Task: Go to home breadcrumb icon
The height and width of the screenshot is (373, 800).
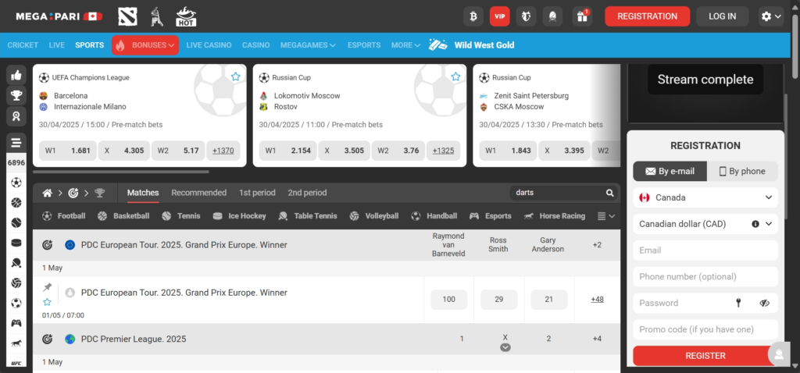Action: [48, 193]
